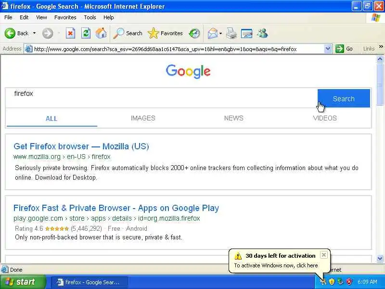Select the ALL results tab

(x=51, y=118)
